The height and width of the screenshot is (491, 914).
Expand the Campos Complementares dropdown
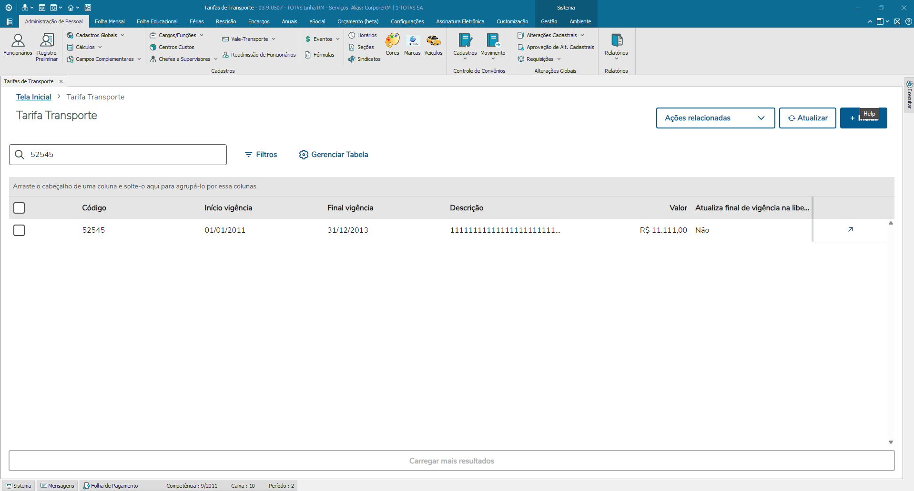[104, 59]
